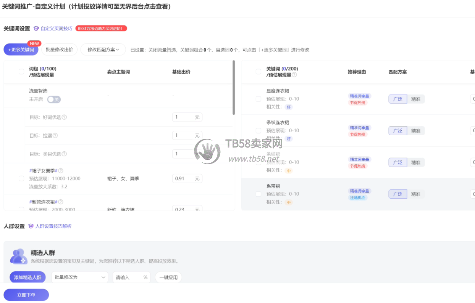This screenshot has width=475, height=303.
Task: Click the 节促热搜 tag on 显瘦连衣裙
Action: tap(359, 102)
